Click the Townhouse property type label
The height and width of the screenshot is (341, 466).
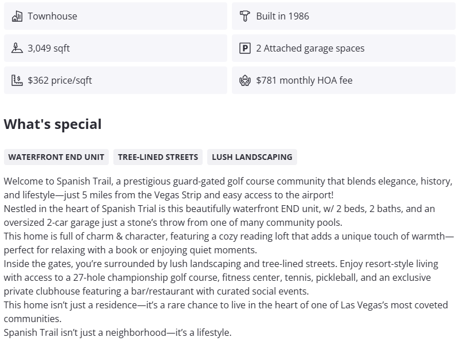(52, 16)
